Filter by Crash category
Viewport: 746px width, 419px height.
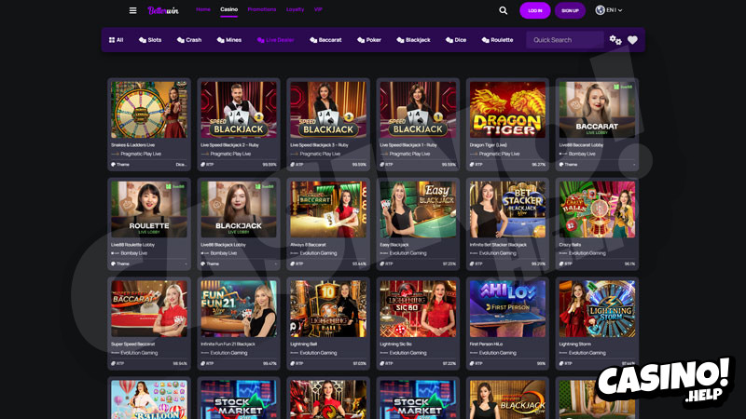pos(189,40)
